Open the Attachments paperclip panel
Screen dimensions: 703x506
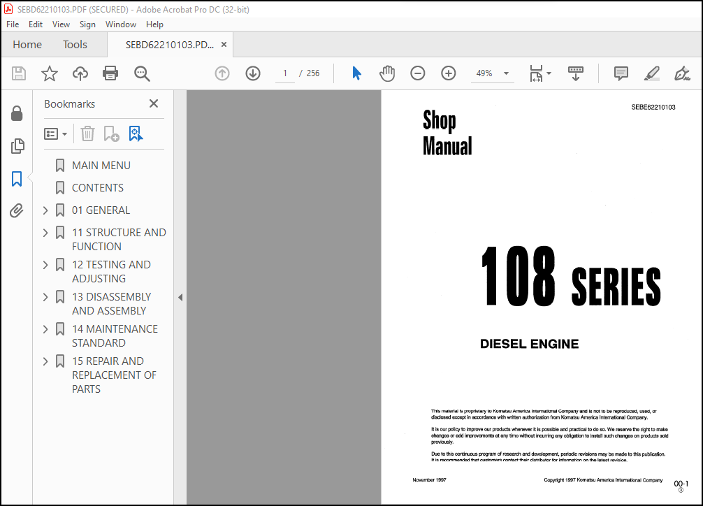(x=17, y=210)
